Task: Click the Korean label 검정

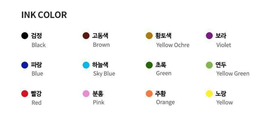Action: [37, 36]
